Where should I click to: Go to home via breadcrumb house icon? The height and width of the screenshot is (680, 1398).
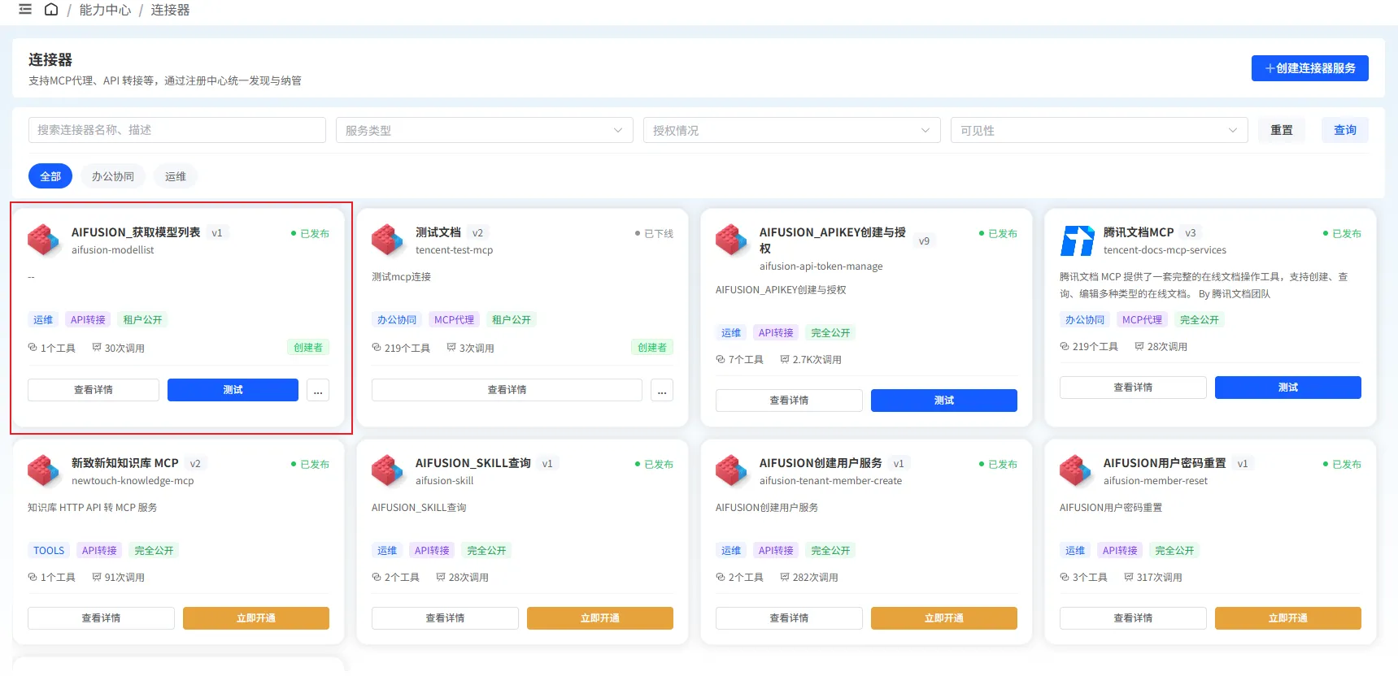pos(51,9)
